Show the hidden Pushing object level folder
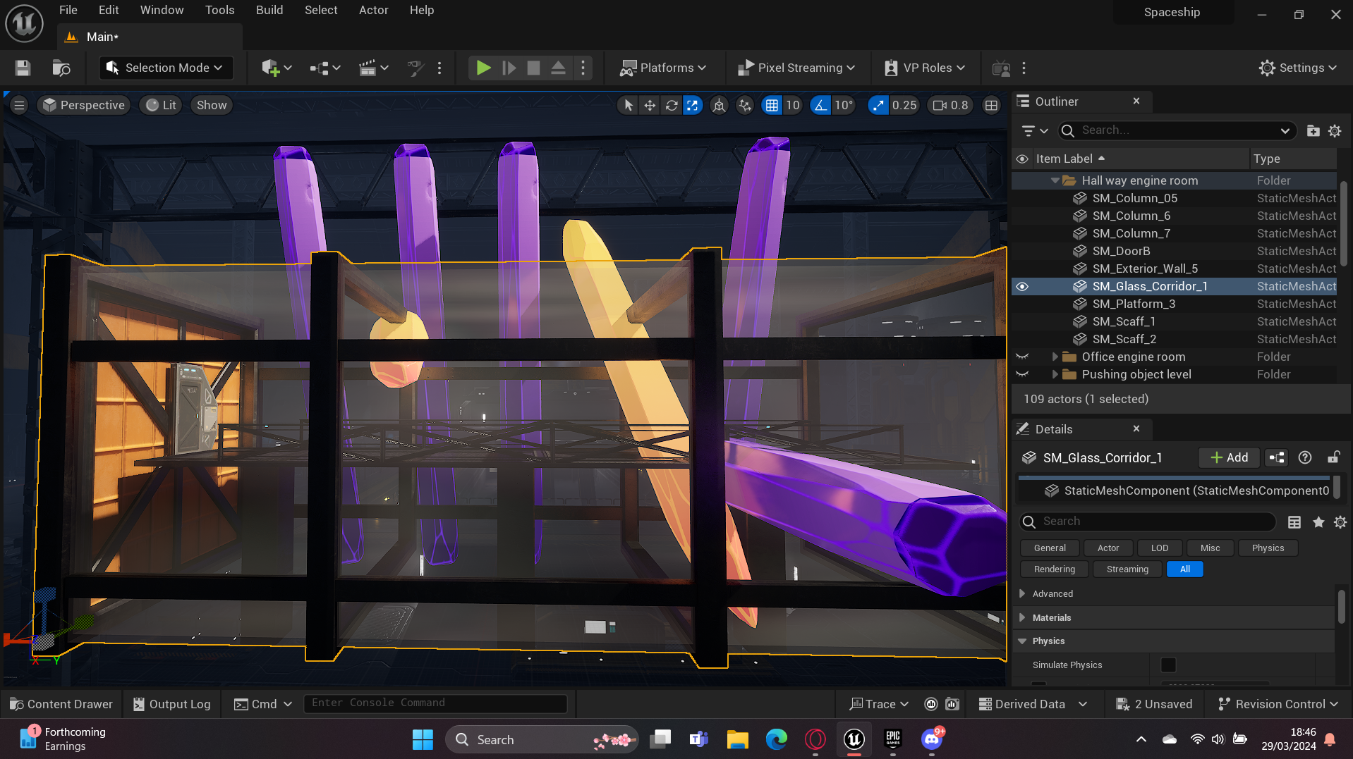 tap(1022, 374)
